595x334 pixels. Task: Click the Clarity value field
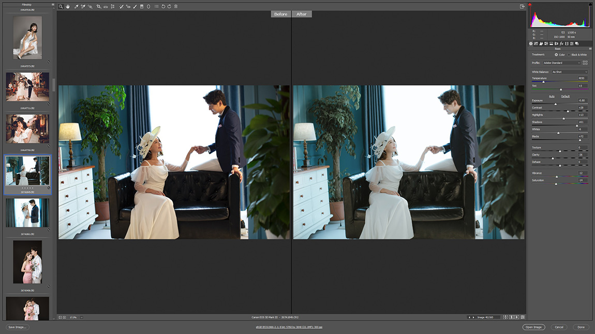coord(582,155)
